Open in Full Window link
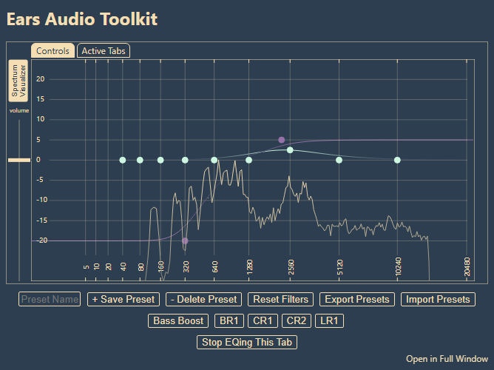Viewport: 494px width, 370px height. point(447,359)
